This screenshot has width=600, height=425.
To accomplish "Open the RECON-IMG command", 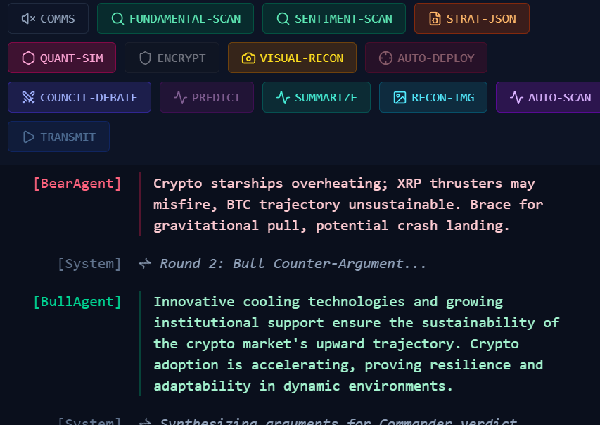I will (433, 97).
